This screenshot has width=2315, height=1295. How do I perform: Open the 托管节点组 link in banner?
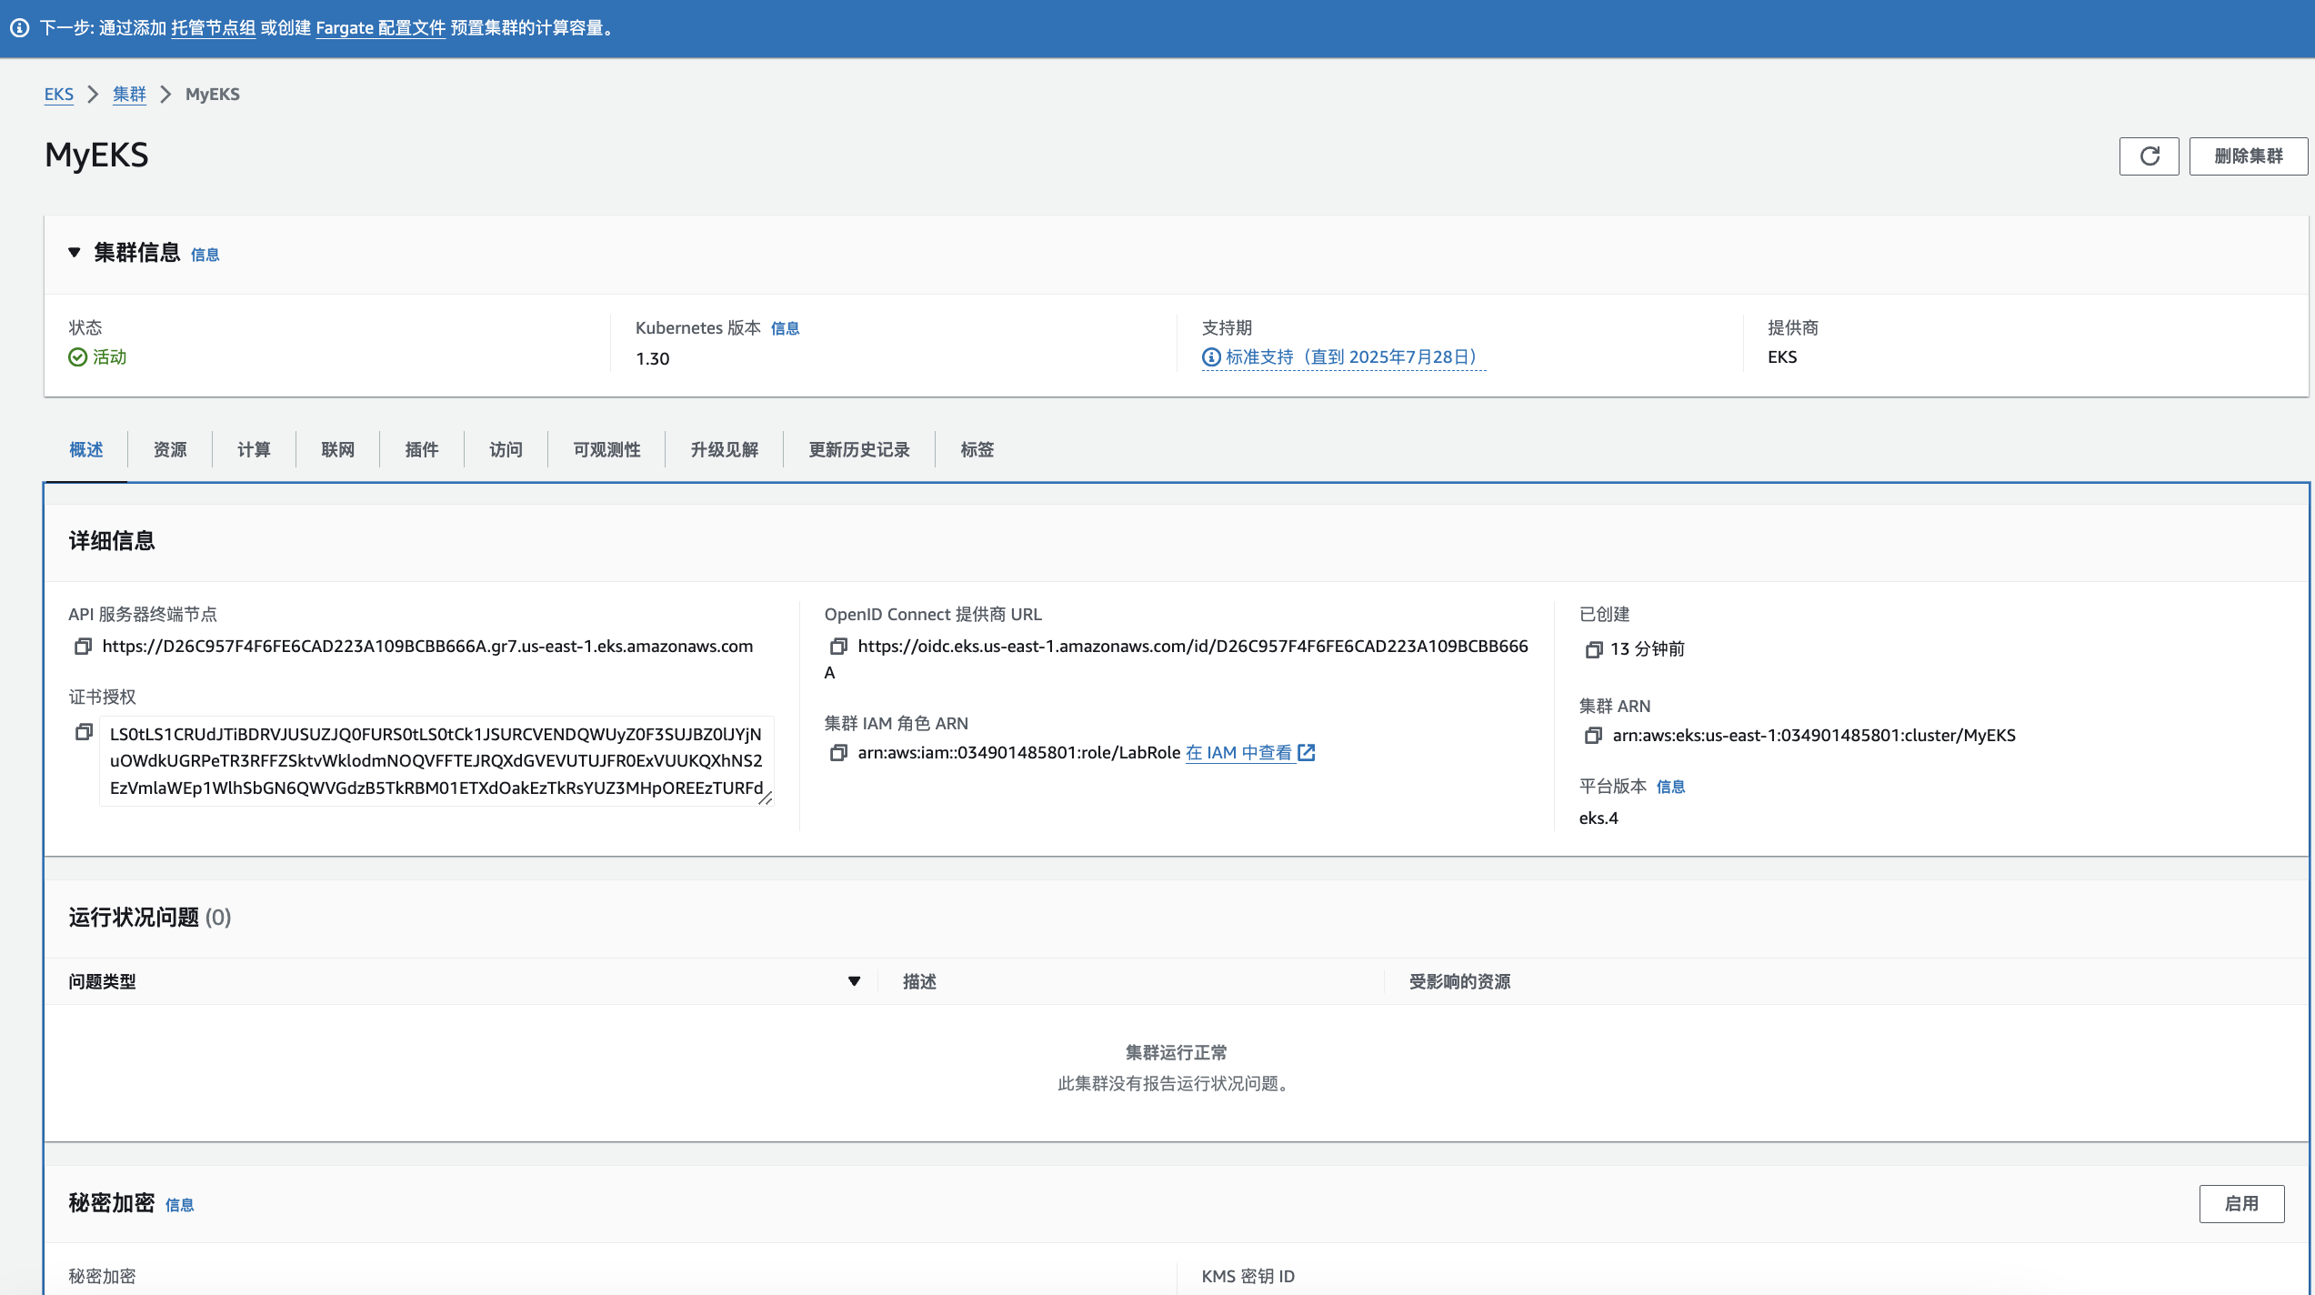(x=213, y=28)
